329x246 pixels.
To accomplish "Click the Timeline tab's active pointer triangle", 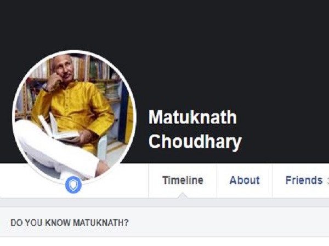I will [183, 195].
